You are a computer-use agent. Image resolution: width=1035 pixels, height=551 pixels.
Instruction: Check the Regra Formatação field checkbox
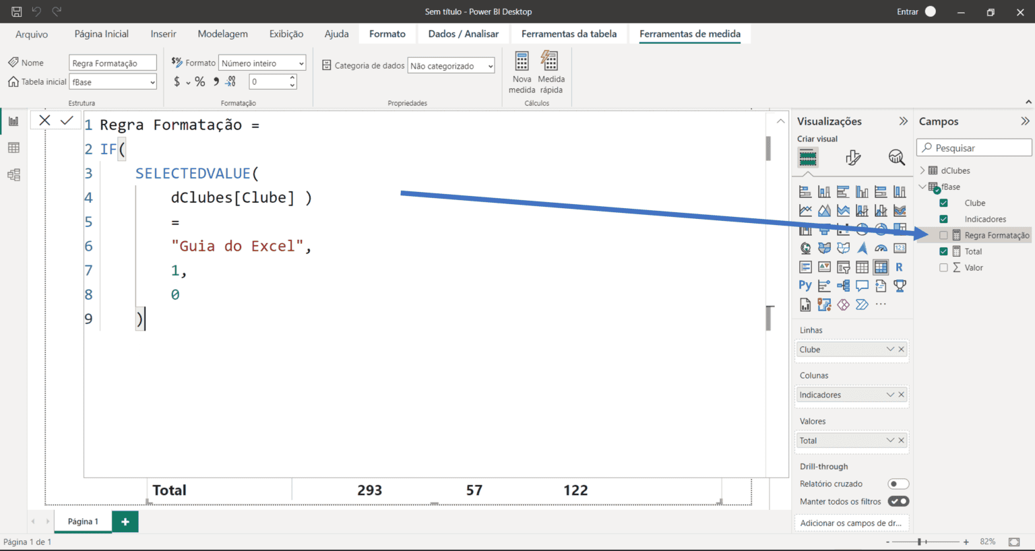(x=943, y=235)
